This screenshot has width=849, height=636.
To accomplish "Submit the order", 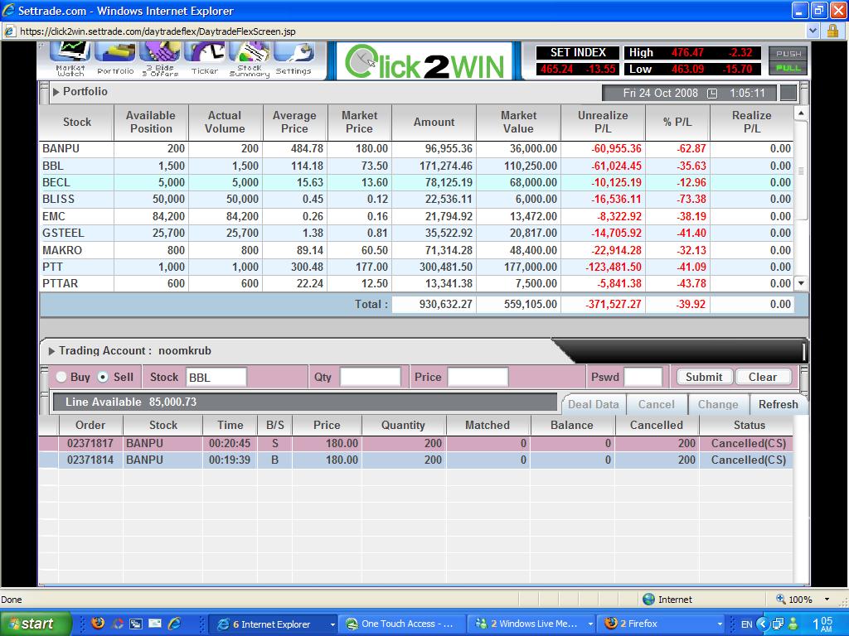I will (x=703, y=377).
